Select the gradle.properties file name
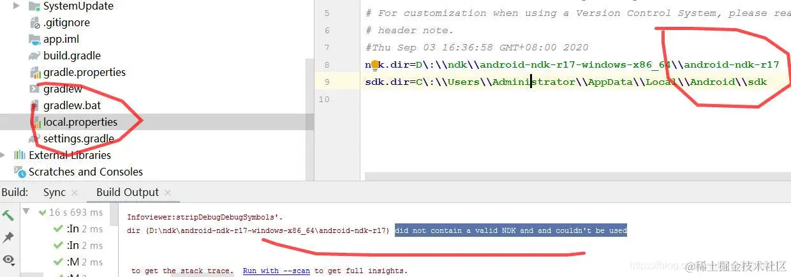This screenshot has height=277, width=791. coord(84,72)
